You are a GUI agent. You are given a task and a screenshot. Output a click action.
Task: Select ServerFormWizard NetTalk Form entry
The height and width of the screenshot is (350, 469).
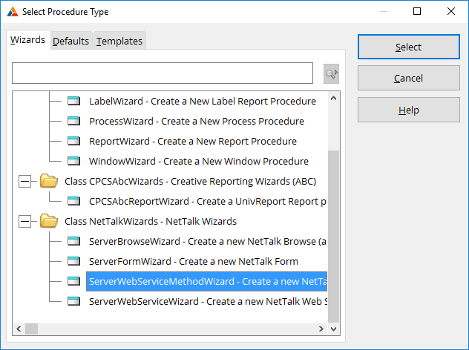coord(193,261)
